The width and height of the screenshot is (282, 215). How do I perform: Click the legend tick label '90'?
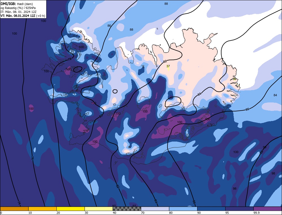click(x=199, y=213)
